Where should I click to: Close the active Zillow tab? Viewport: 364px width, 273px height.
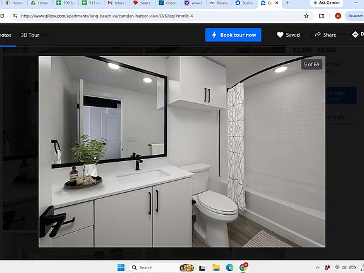coord(277,3)
